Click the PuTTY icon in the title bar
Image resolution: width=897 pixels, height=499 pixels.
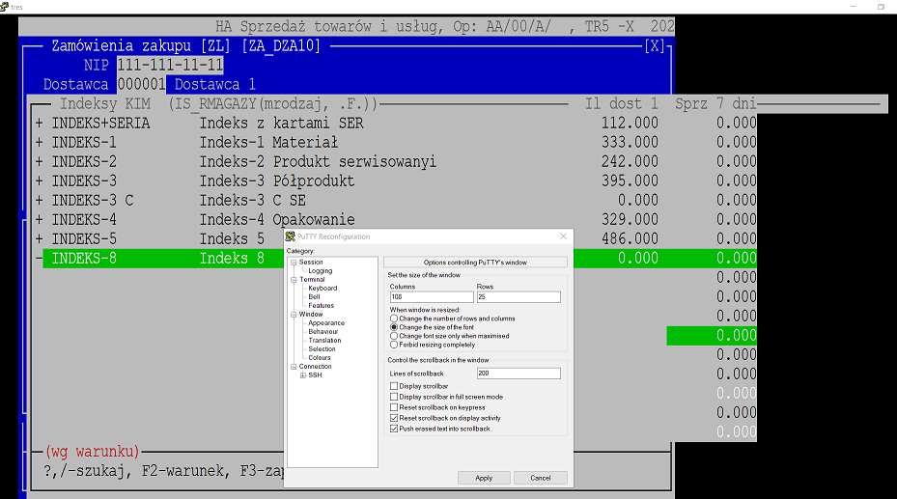(5, 7)
